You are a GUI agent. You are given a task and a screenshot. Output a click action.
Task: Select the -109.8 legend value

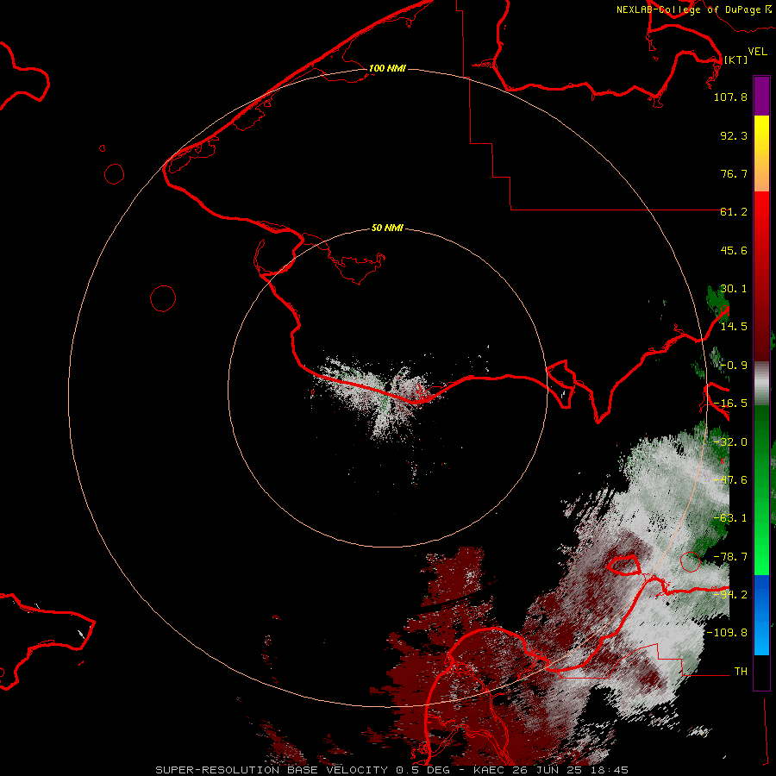(727, 633)
